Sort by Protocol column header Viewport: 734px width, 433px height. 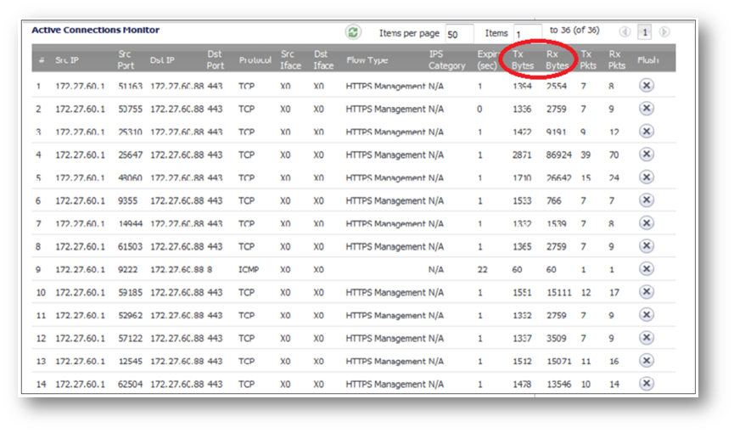coord(255,60)
